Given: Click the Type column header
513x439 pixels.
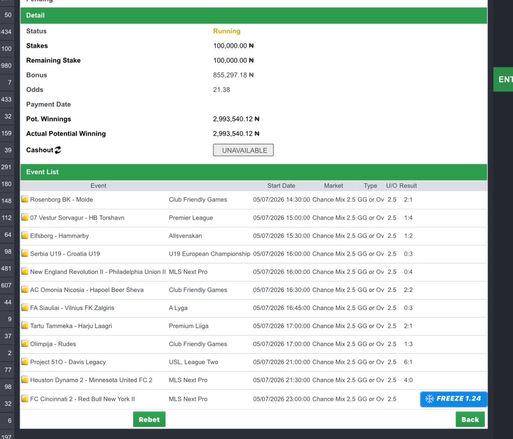Looking at the screenshot, I should [x=370, y=185].
